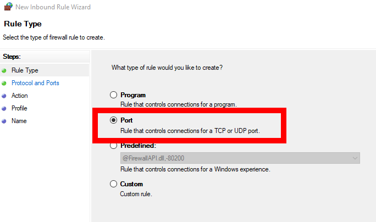This screenshot has height=222, width=376.
Task: Jump to the Action step
Action: 20,96
